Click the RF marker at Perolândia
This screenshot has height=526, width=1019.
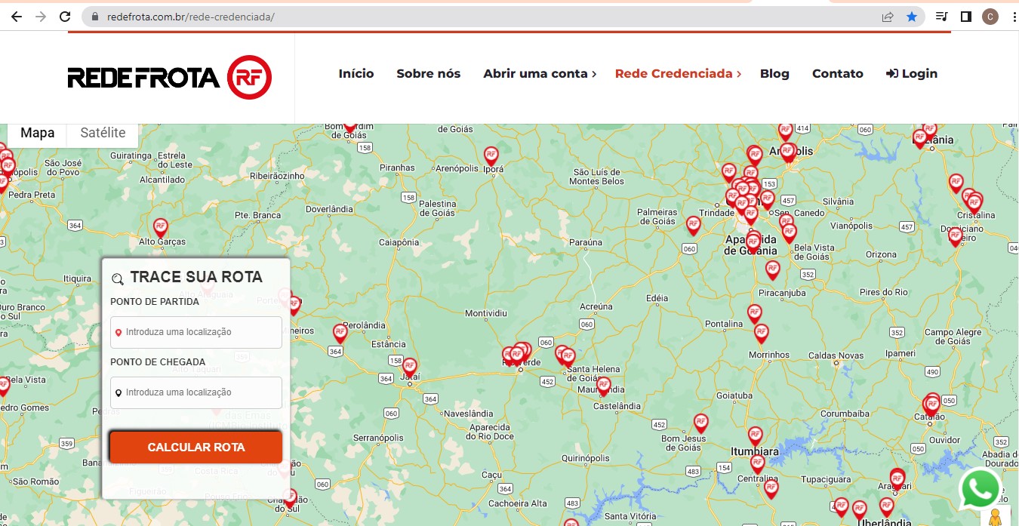tap(340, 334)
